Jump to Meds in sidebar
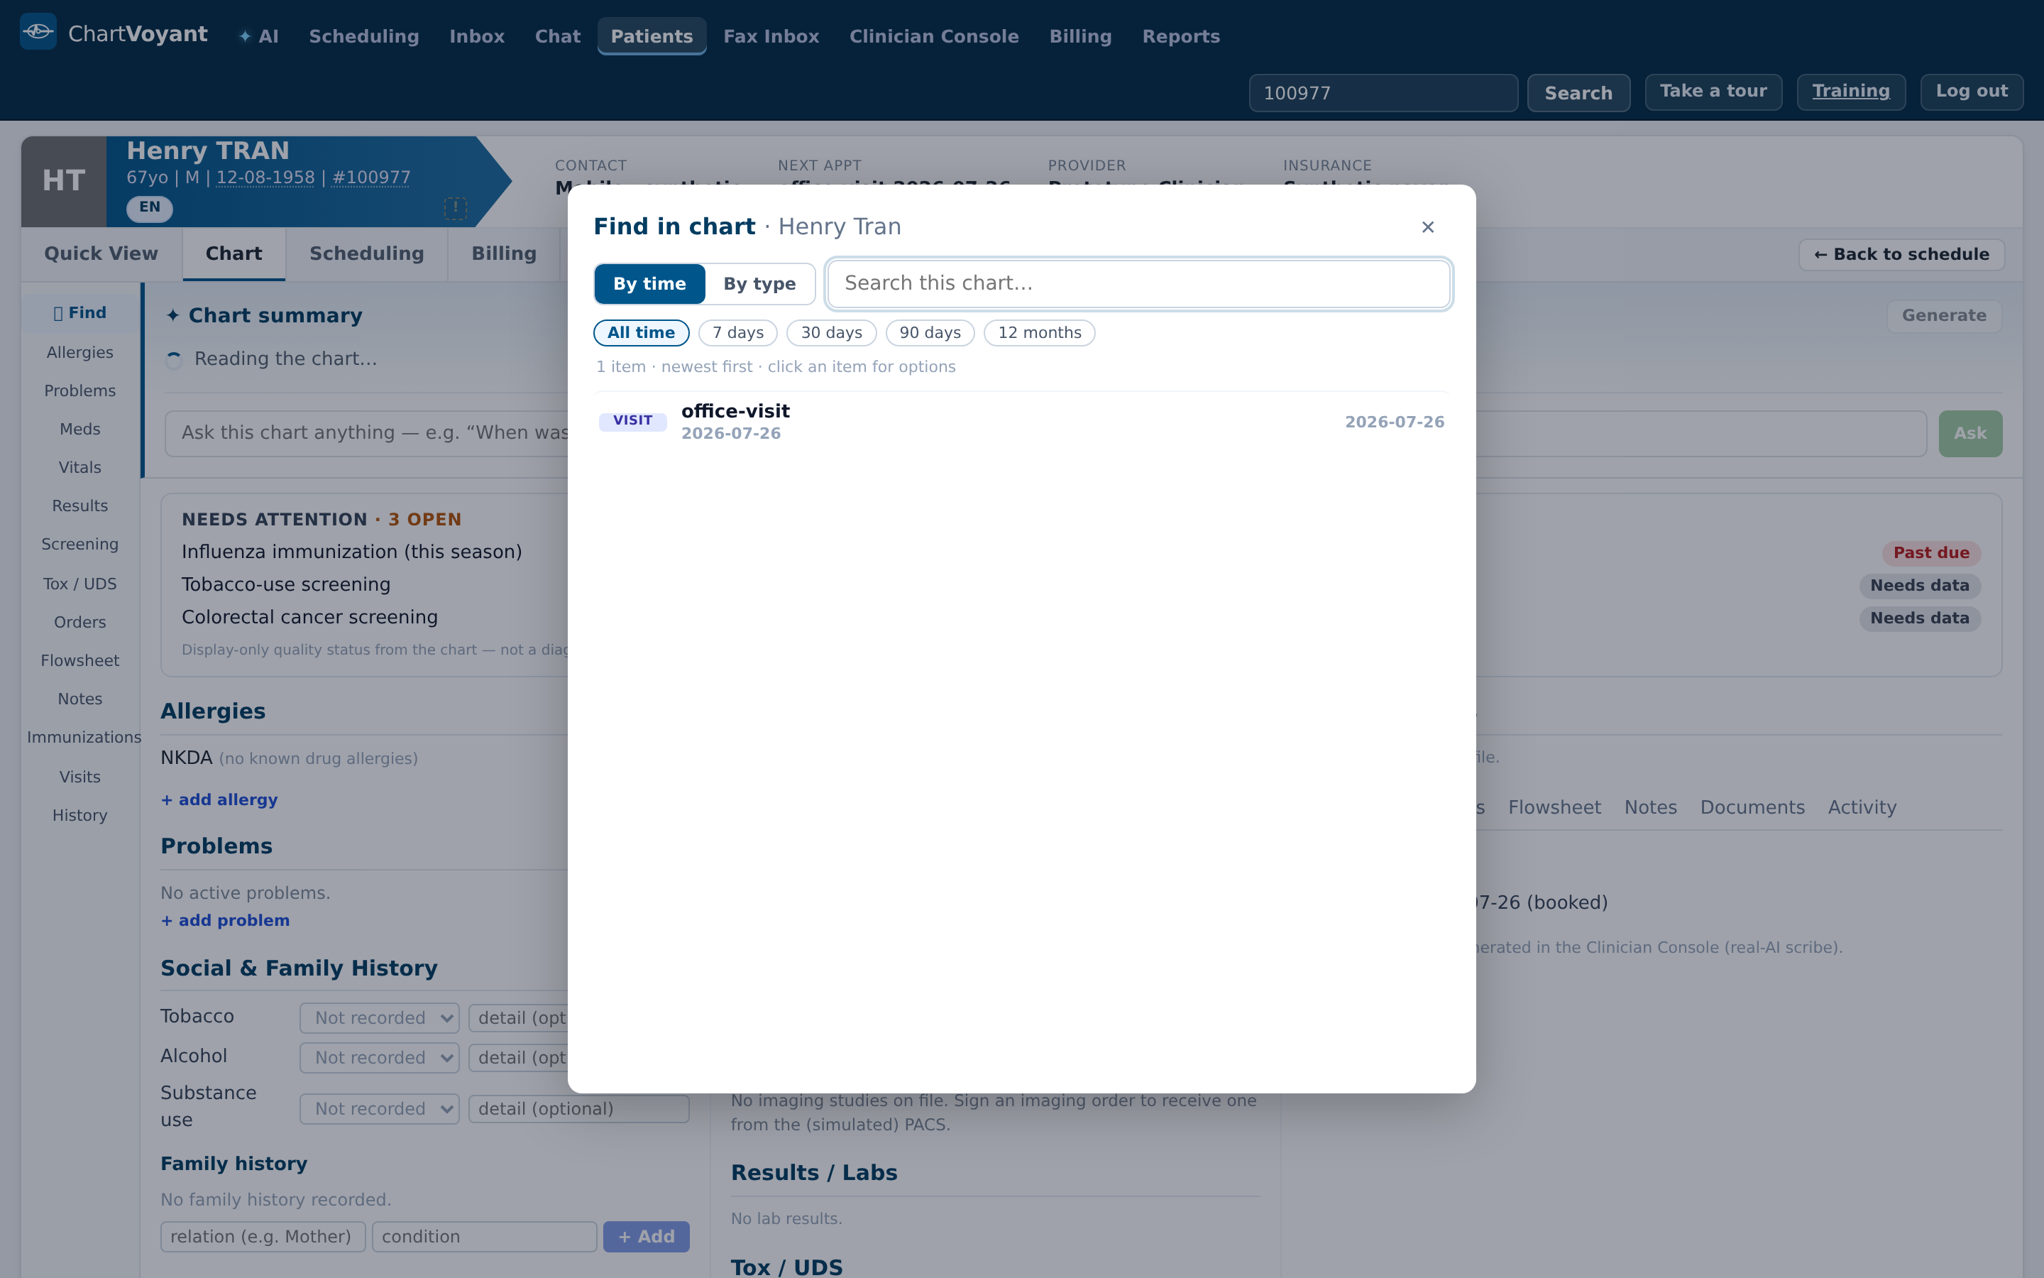The height and width of the screenshot is (1278, 2044). click(80, 430)
